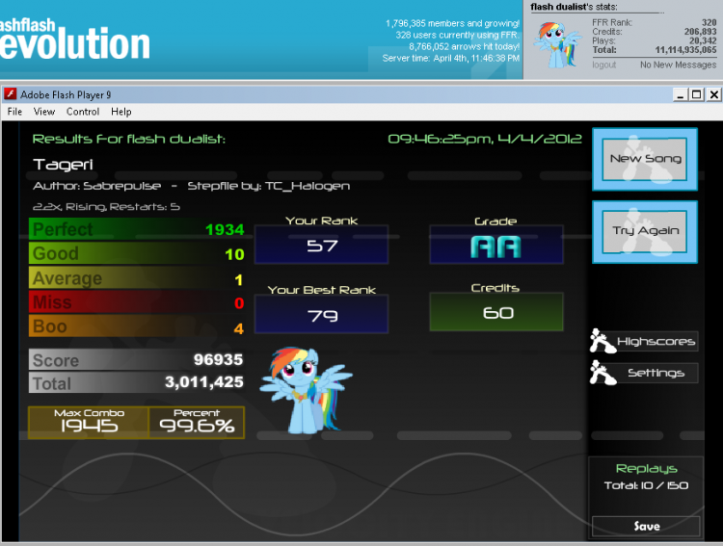This screenshot has width=723, height=546.
Task: Click the Credits 60 box
Action: [x=496, y=312]
